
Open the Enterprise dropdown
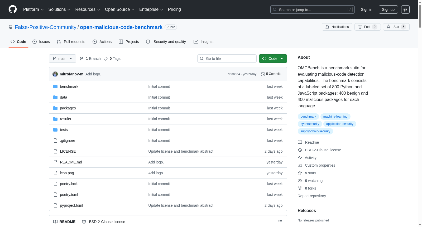[x=151, y=9]
